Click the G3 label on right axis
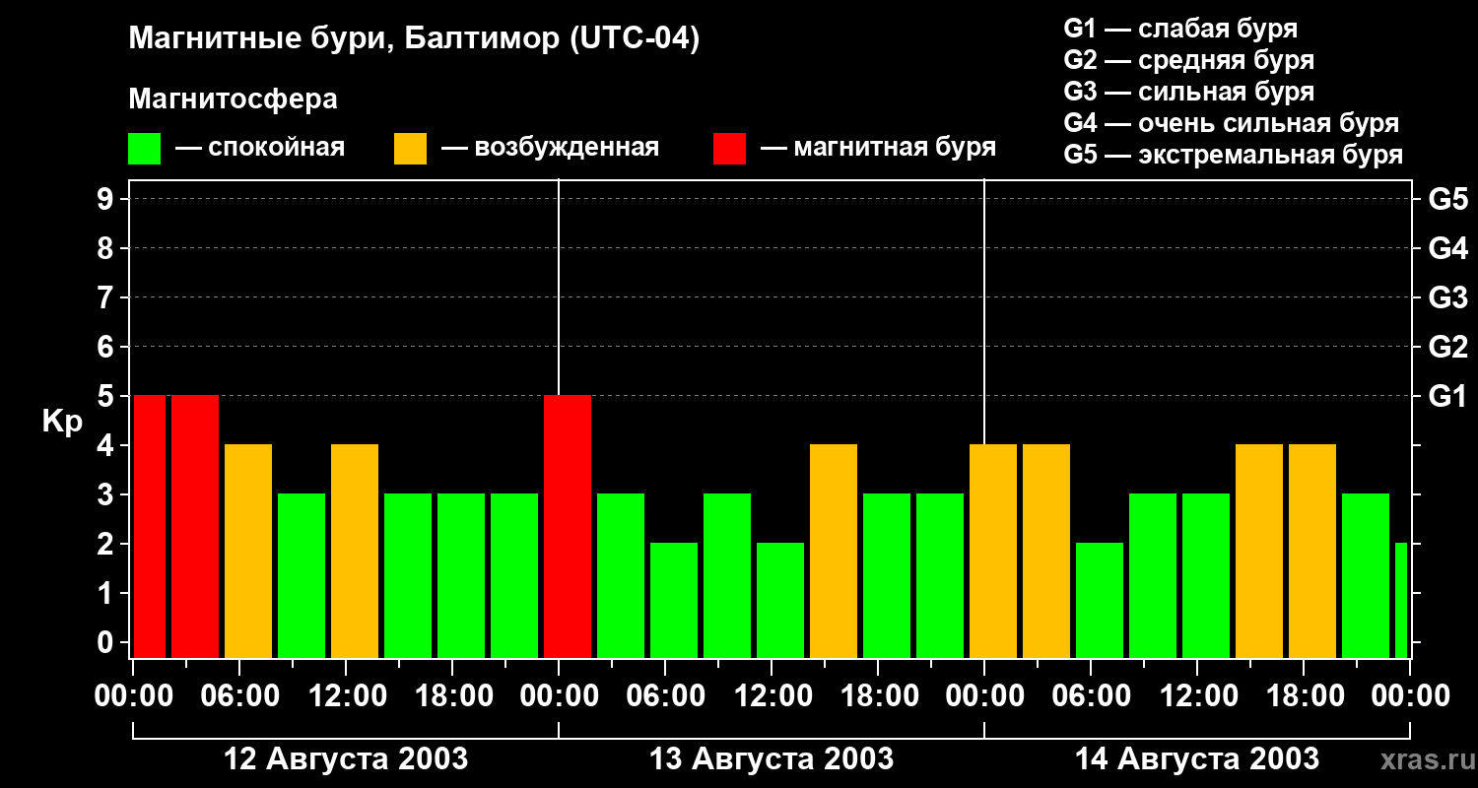 [1447, 297]
